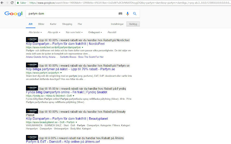Reload the page with the refresh icon
Viewport: 231px width, 144px height.
pos(12,3)
